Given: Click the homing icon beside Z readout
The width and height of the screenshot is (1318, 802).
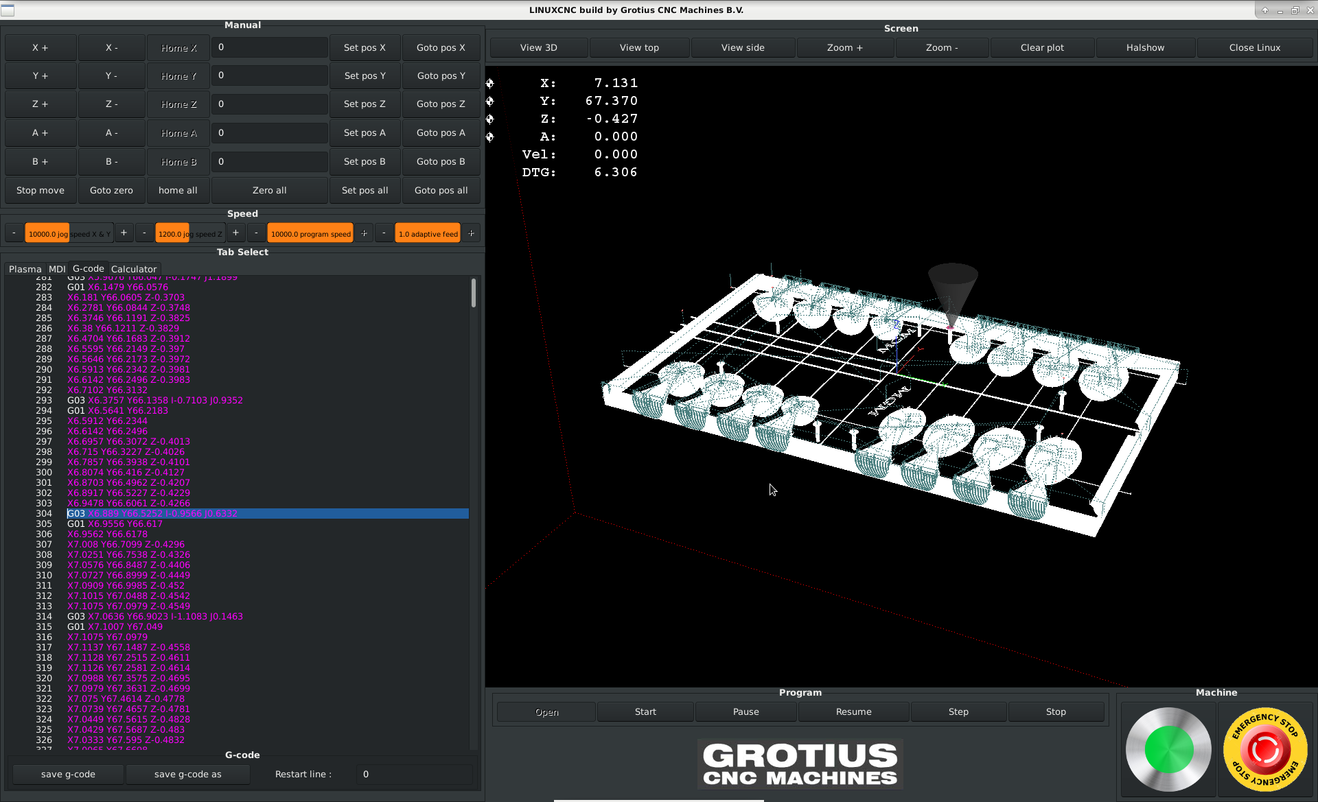Looking at the screenshot, I should click(x=490, y=119).
